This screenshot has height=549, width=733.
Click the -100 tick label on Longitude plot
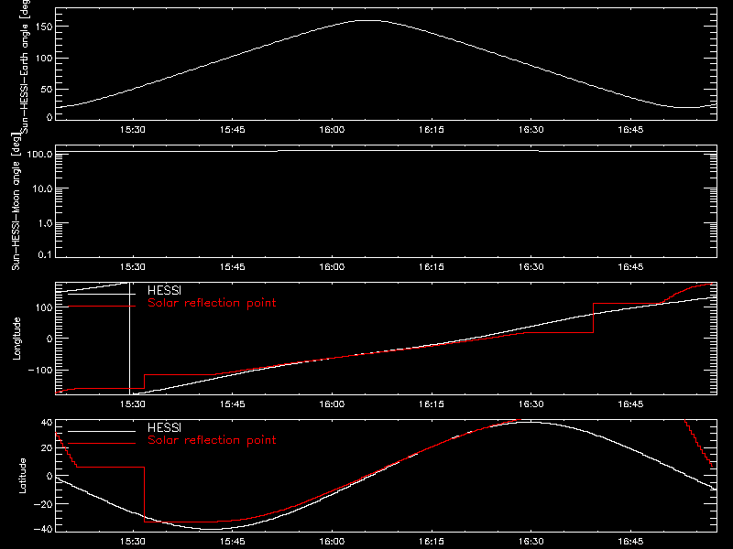[40, 370]
